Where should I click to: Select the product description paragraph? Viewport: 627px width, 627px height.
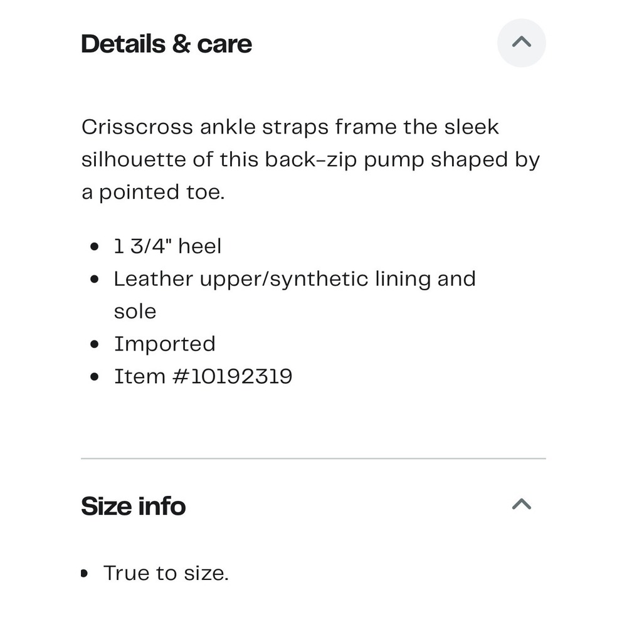311,159
